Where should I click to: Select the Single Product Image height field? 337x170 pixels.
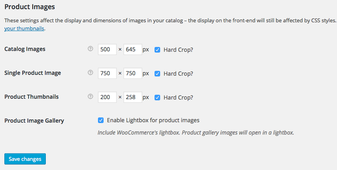(133, 73)
